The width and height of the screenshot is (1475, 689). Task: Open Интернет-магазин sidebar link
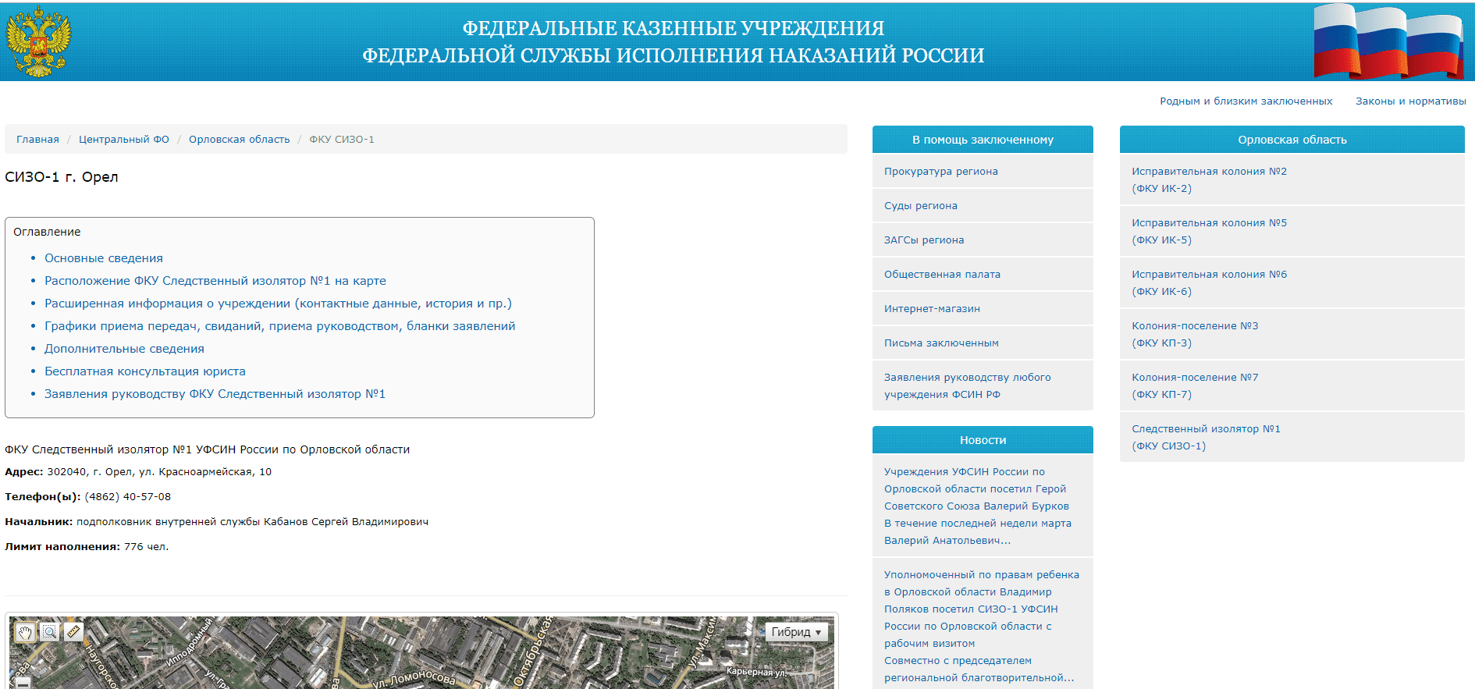pyautogui.click(x=932, y=309)
